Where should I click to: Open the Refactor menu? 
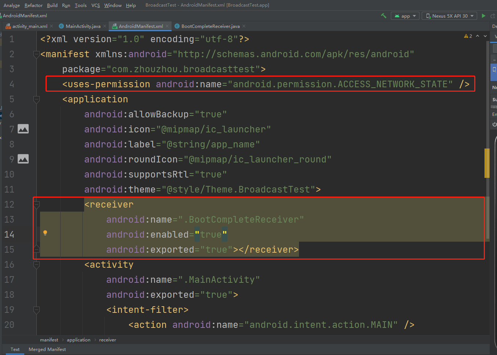(x=33, y=5)
